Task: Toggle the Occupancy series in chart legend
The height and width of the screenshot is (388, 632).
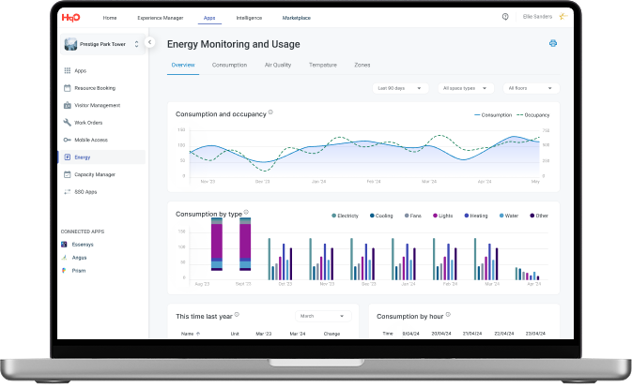Action: coord(532,114)
